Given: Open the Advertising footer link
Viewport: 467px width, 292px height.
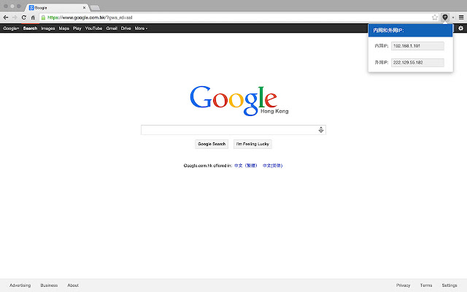Looking at the screenshot, I should tap(20, 285).
